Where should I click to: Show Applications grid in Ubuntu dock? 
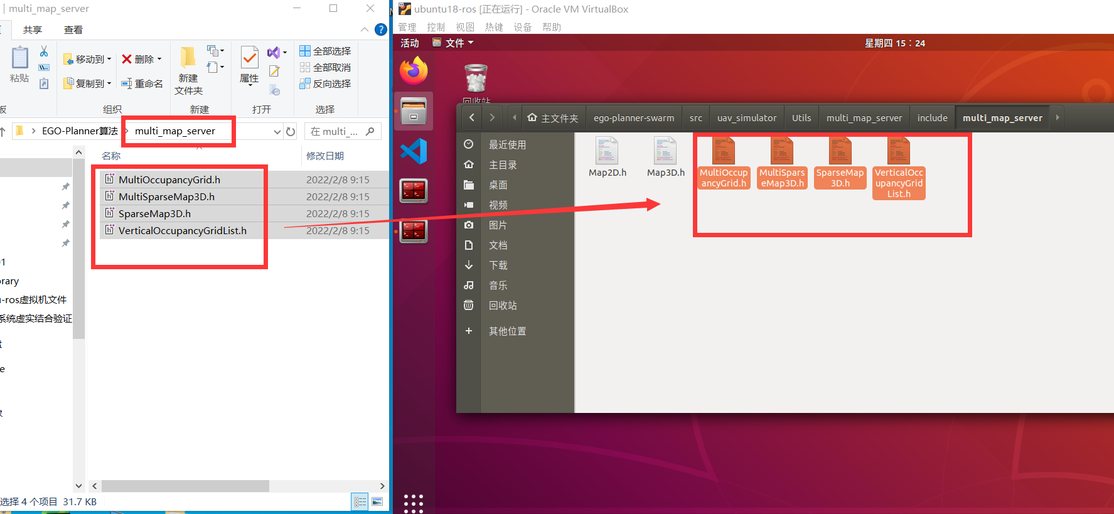[414, 503]
